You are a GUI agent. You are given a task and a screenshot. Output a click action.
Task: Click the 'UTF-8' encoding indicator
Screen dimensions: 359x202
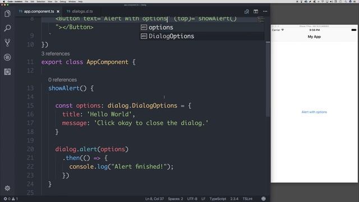(x=192, y=199)
